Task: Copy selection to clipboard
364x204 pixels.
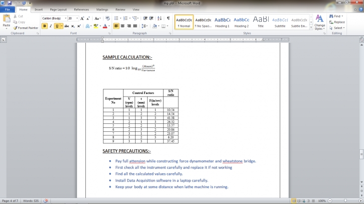Action: (x=19, y=22)
